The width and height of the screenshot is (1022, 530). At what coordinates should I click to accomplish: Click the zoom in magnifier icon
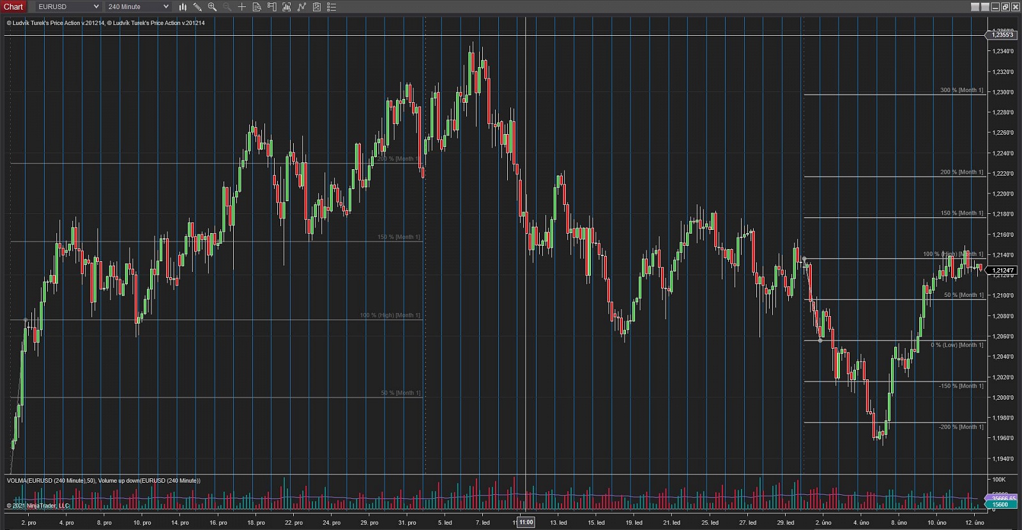click(x=212, y=7)
